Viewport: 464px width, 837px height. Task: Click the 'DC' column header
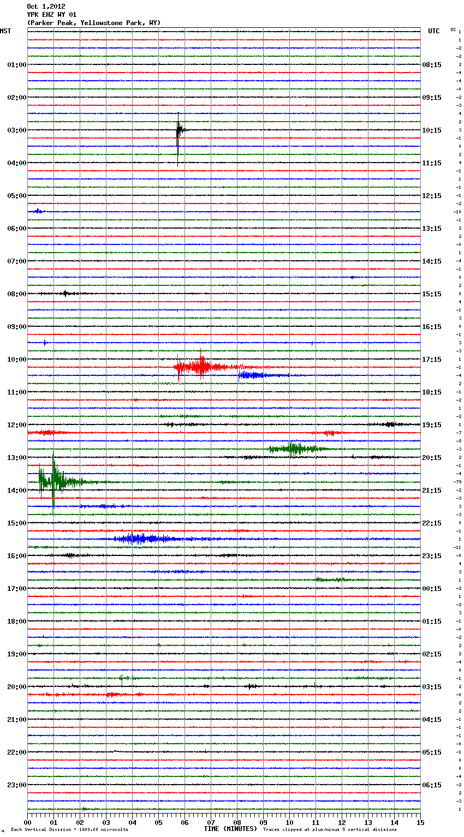(x=453, y=29)
